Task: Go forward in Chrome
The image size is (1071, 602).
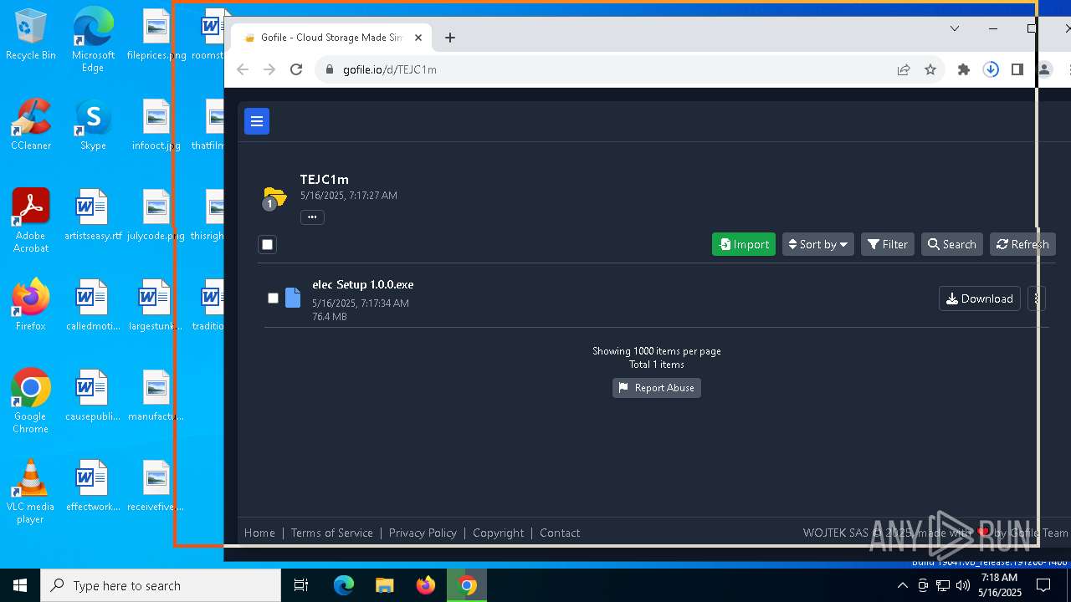Action: click(x=269, y=69)
